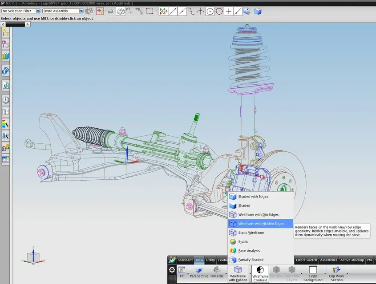The height and width of the screenshot is (284, 376).
Task: Open the dotted rectangle selection dropdown arrow
Action: click(156, 11)
